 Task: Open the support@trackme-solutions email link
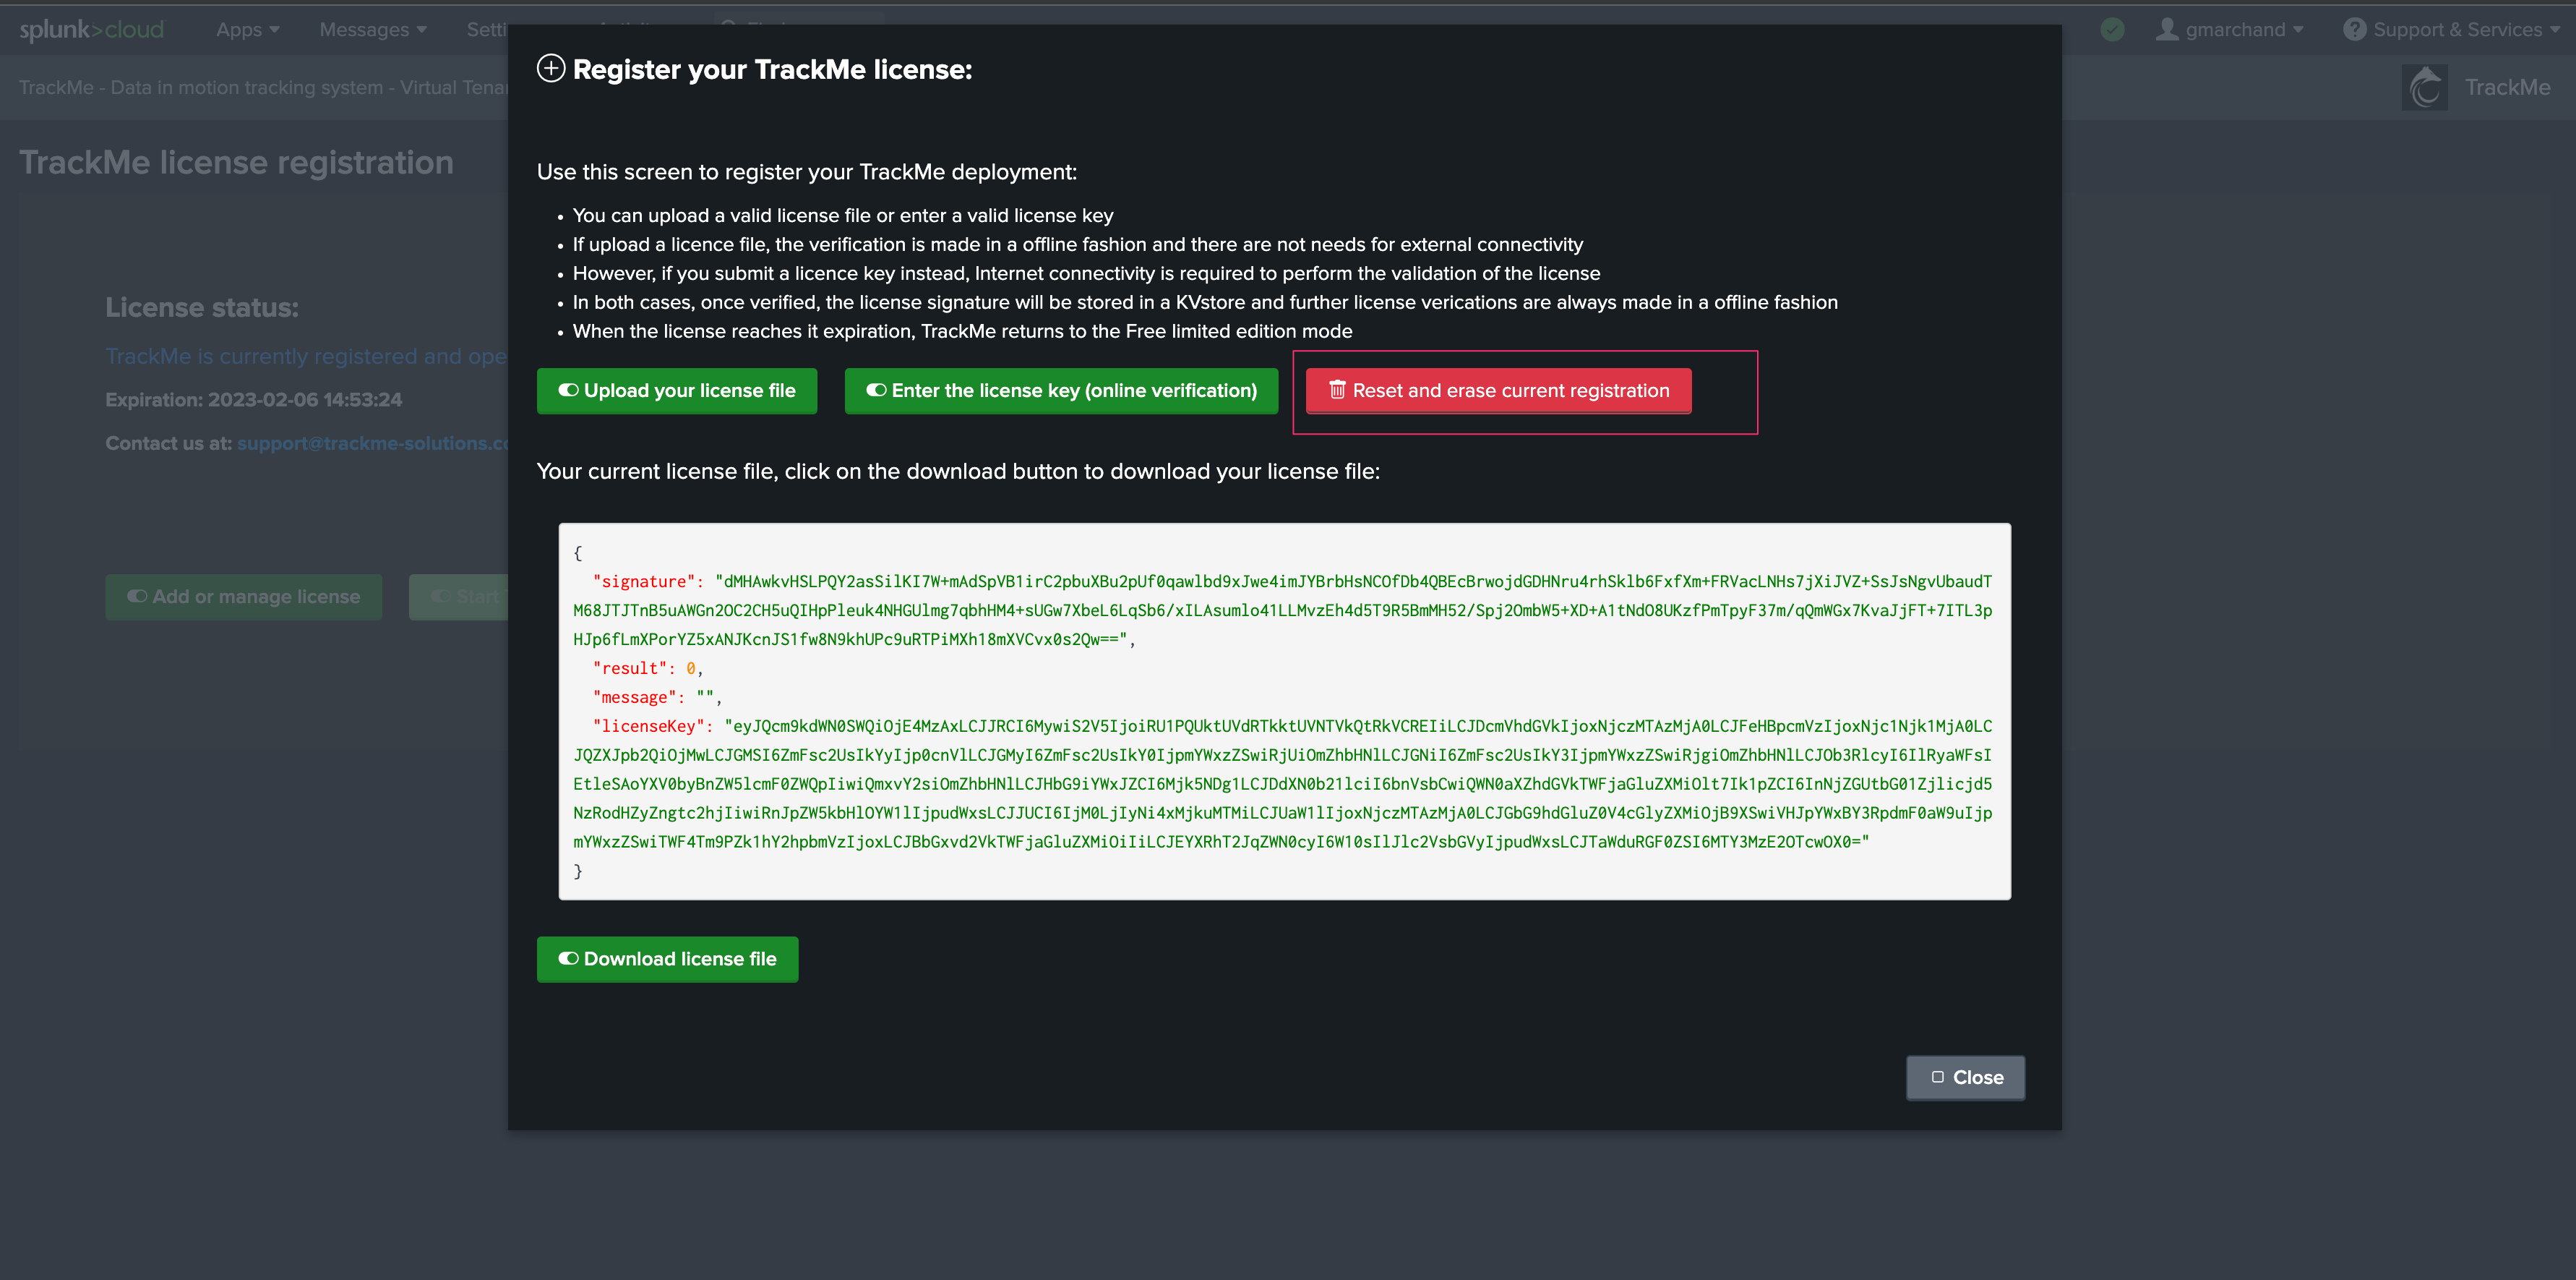point(372,443)
